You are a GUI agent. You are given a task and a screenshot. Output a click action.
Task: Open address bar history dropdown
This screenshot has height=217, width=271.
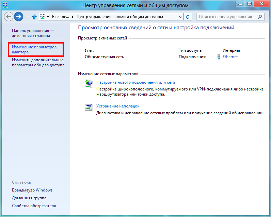[180, 17]
